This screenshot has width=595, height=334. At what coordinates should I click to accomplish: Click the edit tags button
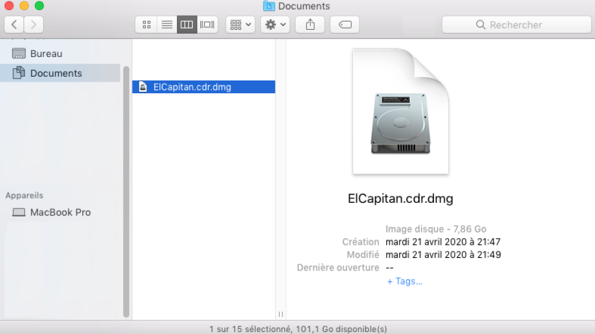tap(344, 25)
